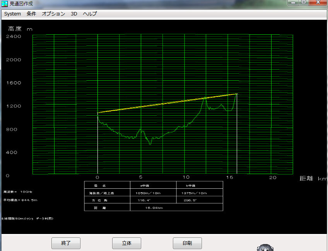Maximize the 見通図作成 window
Image resolution: width=328 pixels, height=251 pixels.
[x=304, y=2]
